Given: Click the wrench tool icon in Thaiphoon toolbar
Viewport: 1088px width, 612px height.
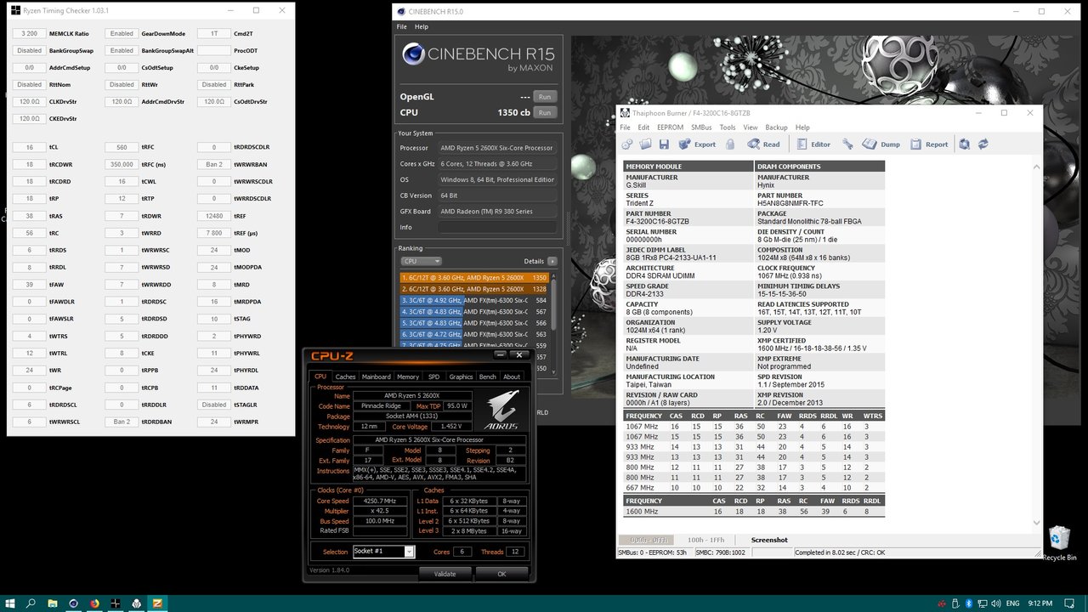Looking at the screenshot, I should [847, 144].
